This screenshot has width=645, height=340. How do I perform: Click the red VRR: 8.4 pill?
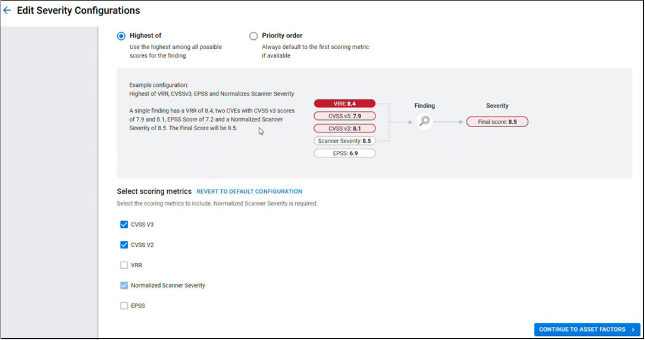(x=345, y=103)
